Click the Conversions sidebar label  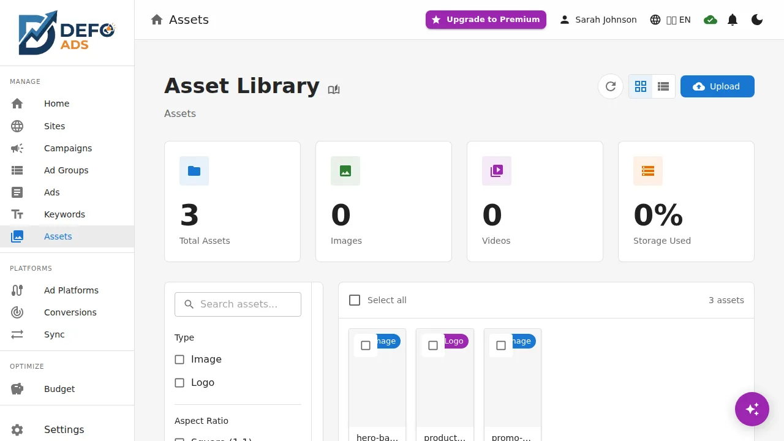coord(70,312)
